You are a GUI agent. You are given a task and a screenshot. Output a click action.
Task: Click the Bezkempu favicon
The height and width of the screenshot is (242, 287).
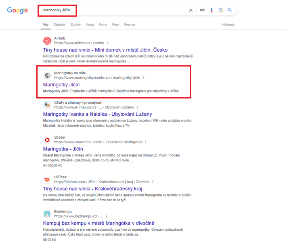tap(47, 214)
